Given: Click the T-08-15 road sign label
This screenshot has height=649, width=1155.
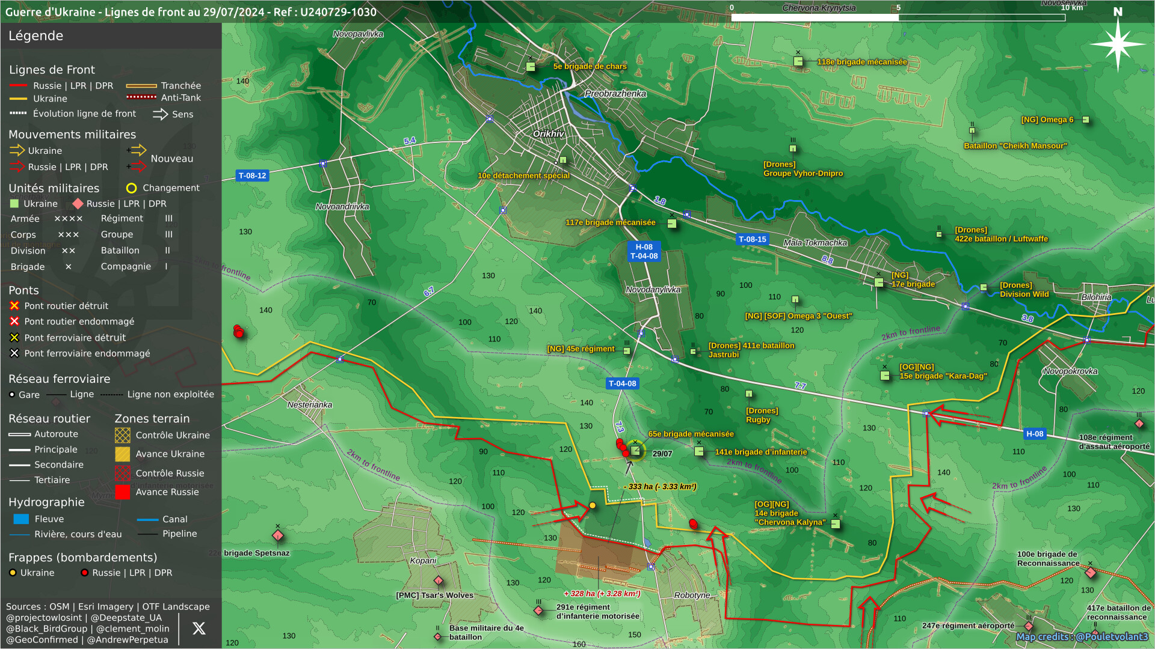Looking at the screenshot, I should (x=752, y=239).
